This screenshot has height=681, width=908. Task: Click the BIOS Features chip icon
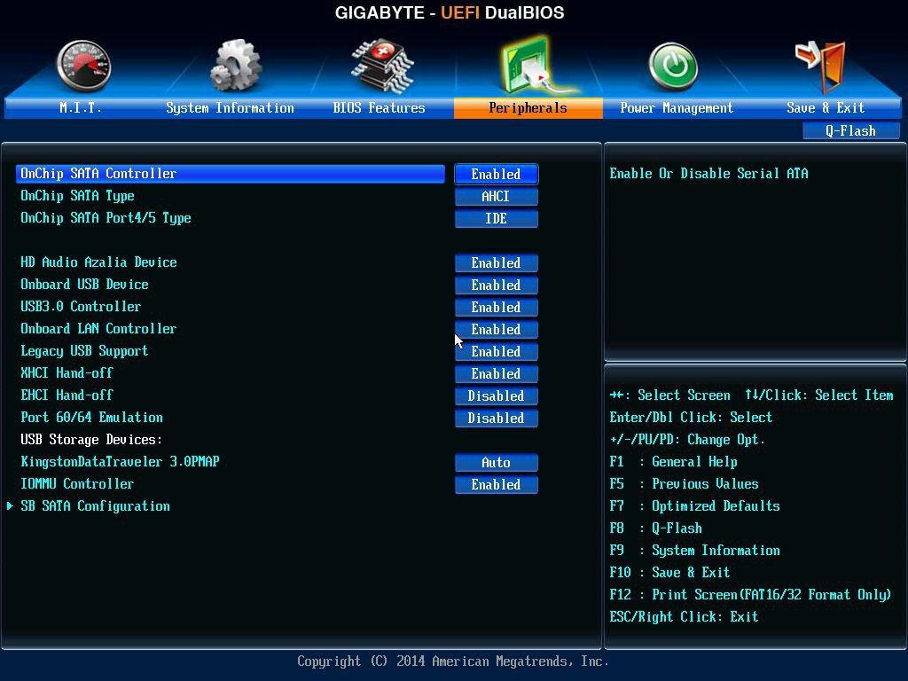381,66
